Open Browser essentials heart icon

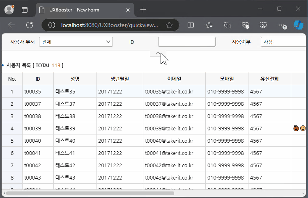[245, 25]
